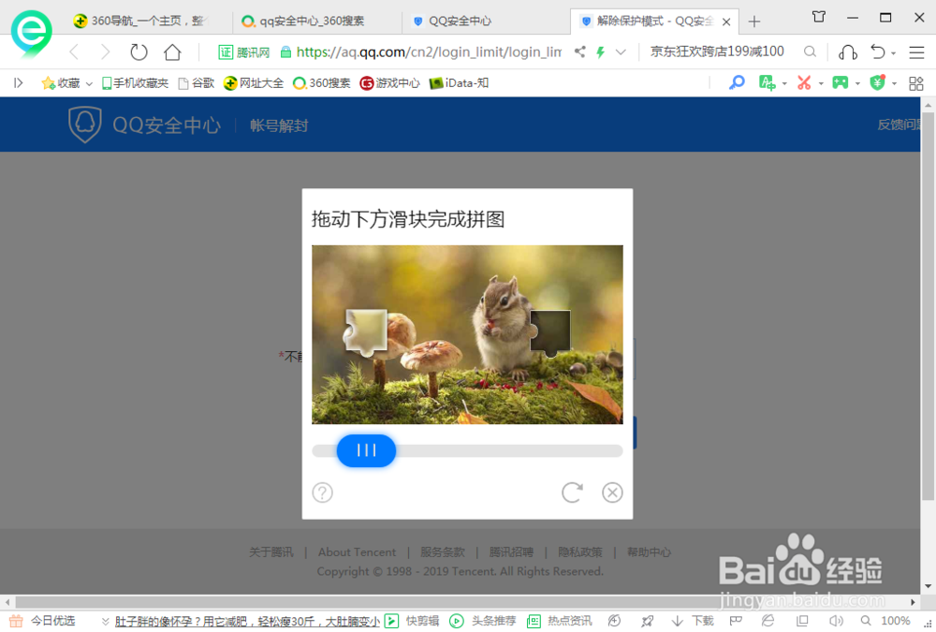The image size is (936, 632).
Task: Click the URL address field
Action: tap(429, 52)
